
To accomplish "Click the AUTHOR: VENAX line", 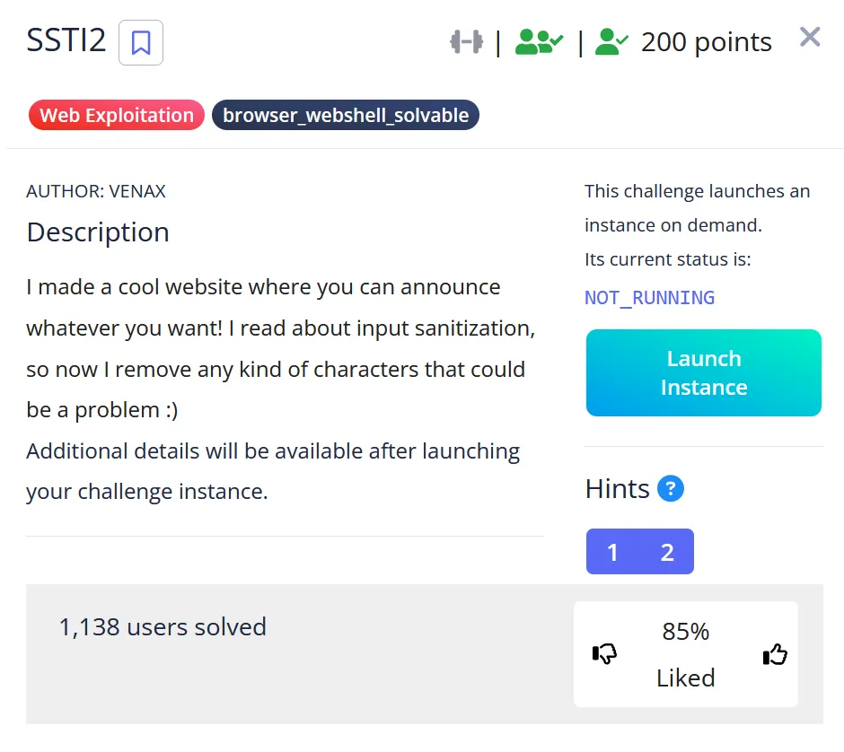I will coord(96,191).
